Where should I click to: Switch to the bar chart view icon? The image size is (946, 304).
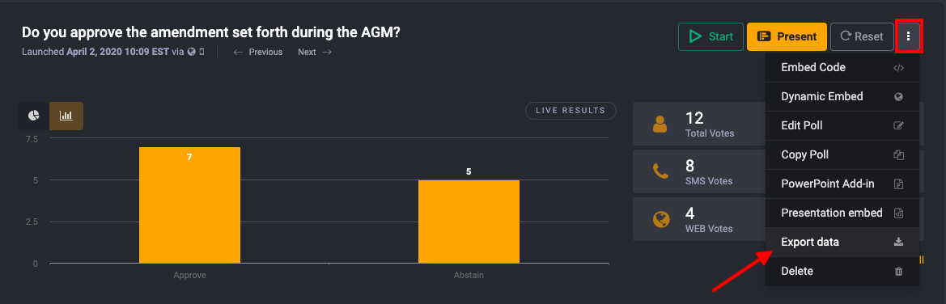pos(66,115)
